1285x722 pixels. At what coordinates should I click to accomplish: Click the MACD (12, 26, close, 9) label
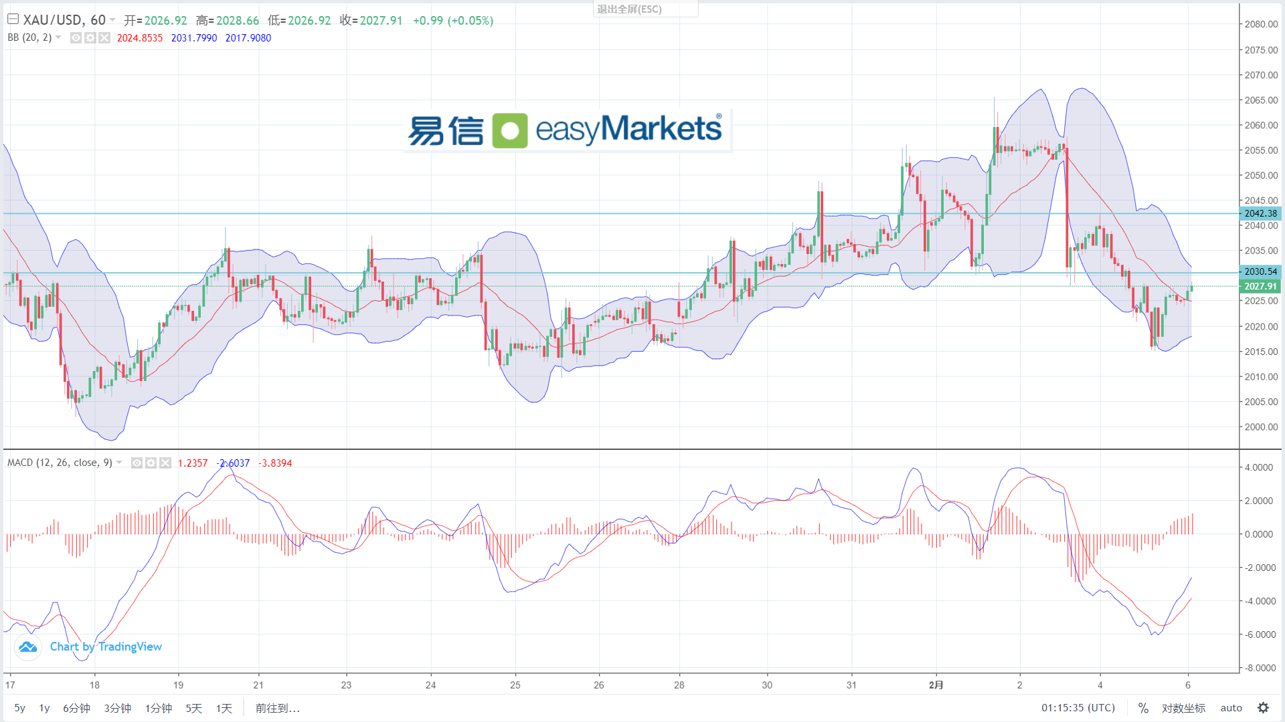60,463
